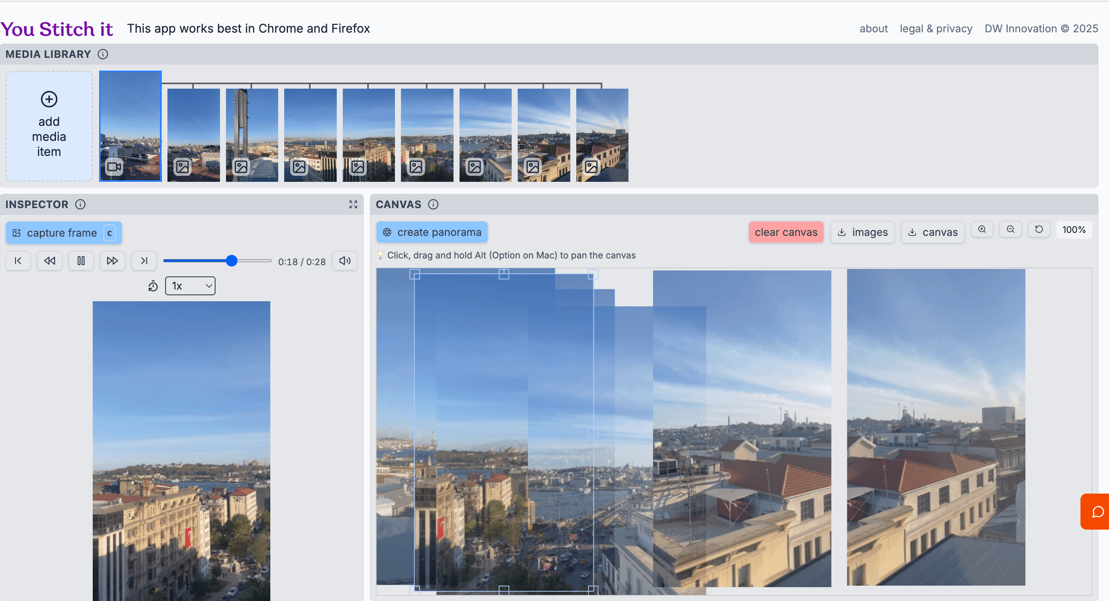Show the Inspector info tooltip icon
1109x601 pixels.
80,205
